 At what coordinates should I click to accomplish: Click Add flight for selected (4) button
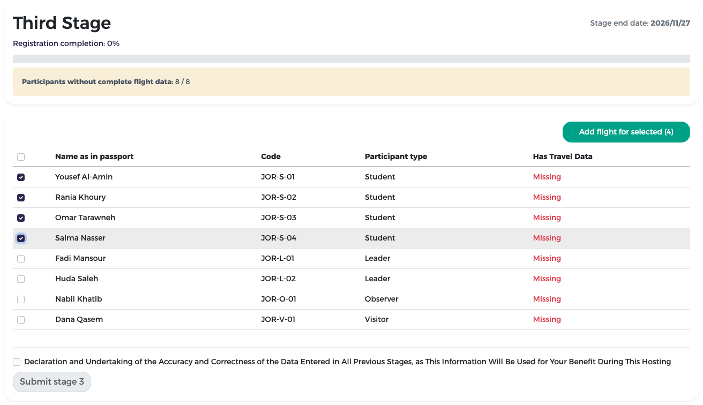[626, 132]
